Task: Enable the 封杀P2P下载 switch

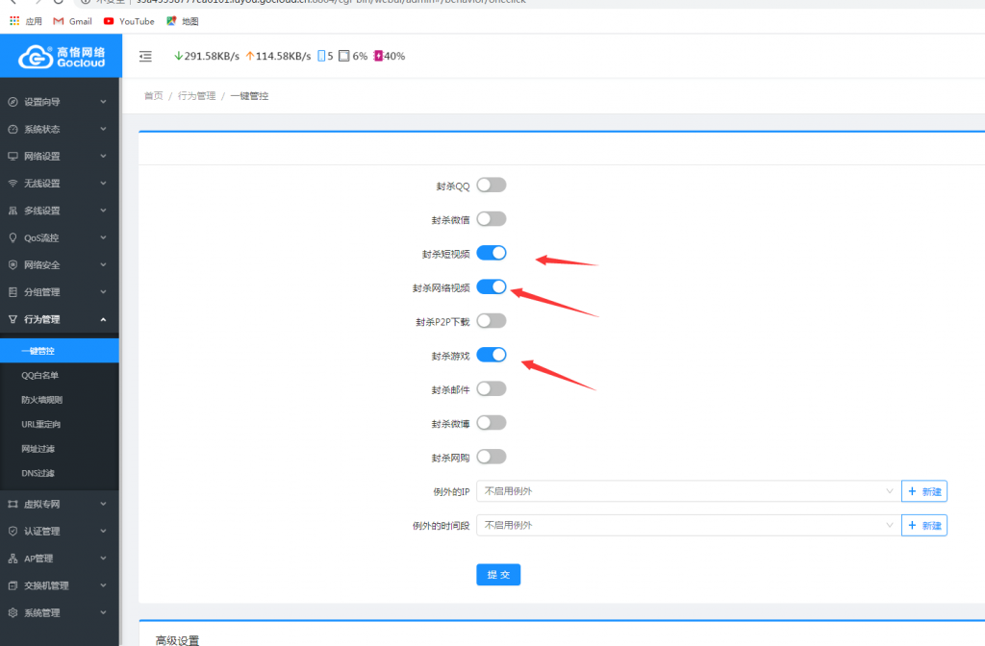Action: (x=492, y=321)
